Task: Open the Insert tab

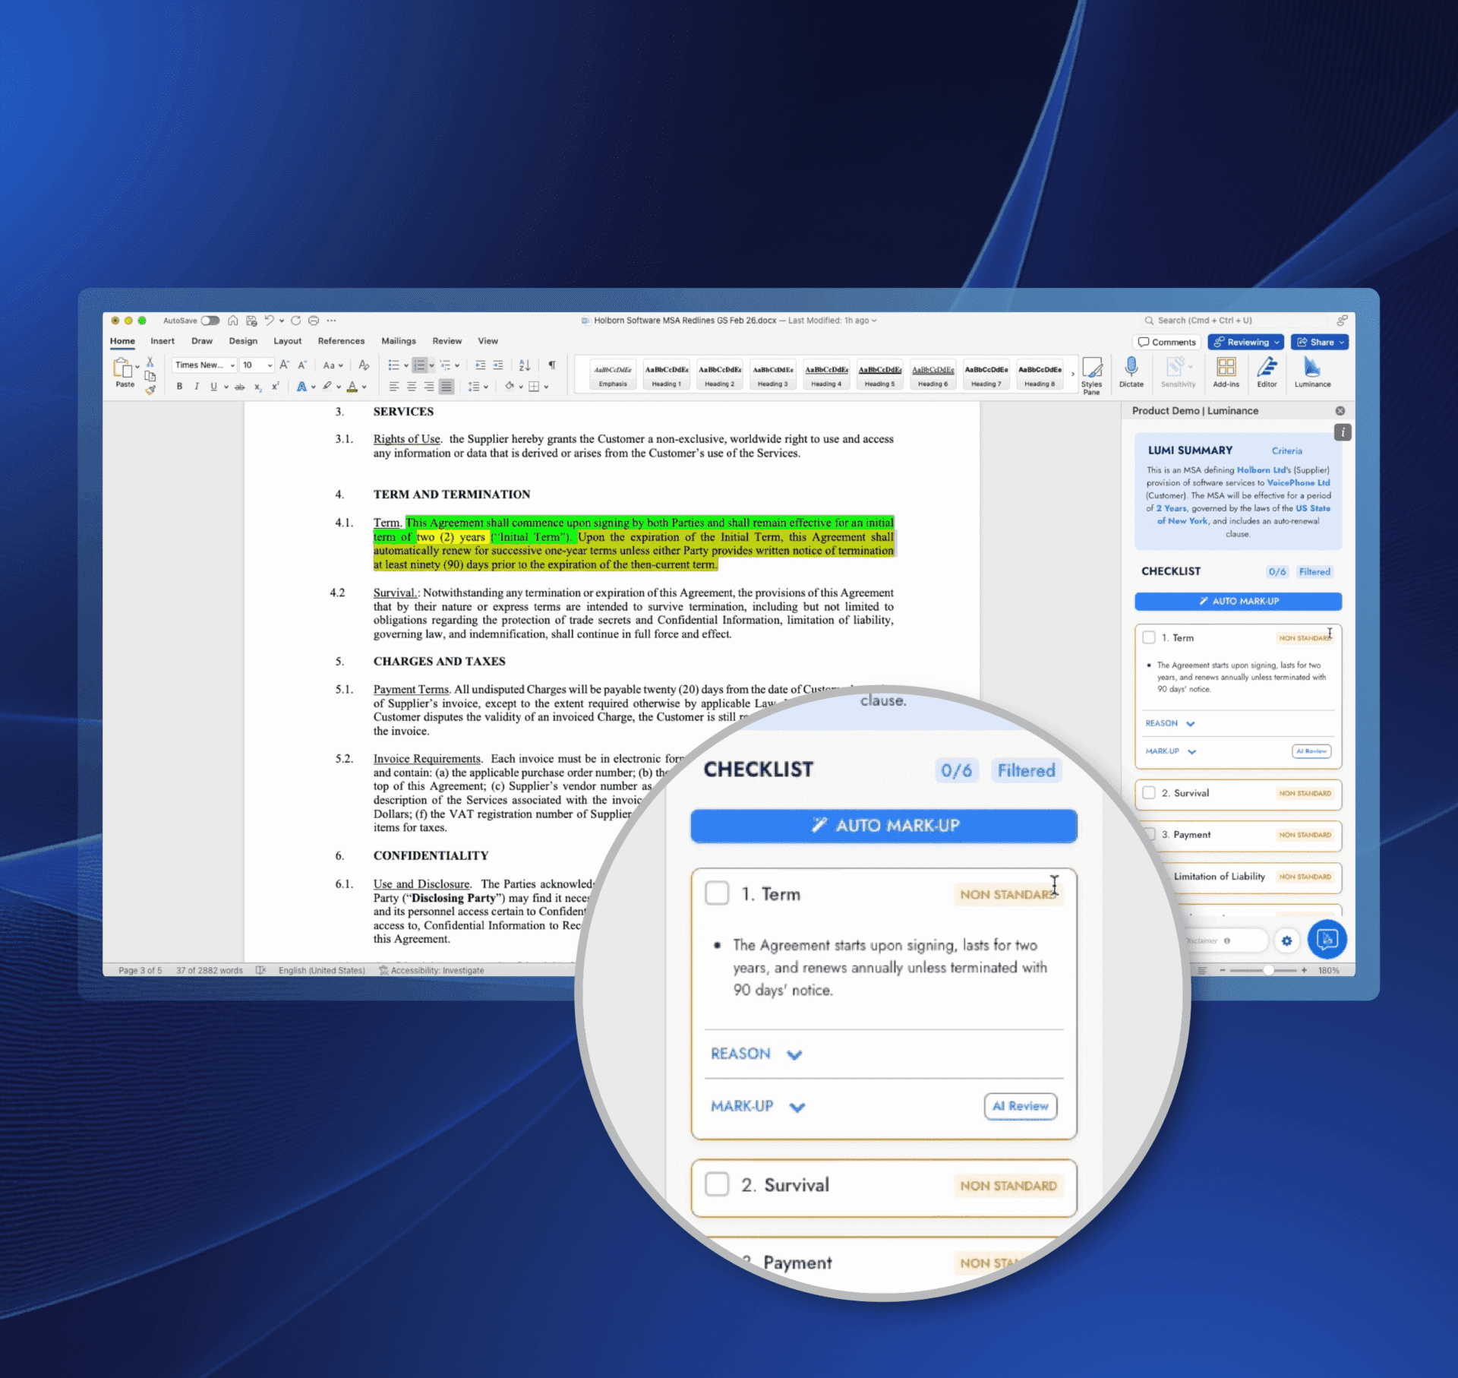Action: coord(162,340)
